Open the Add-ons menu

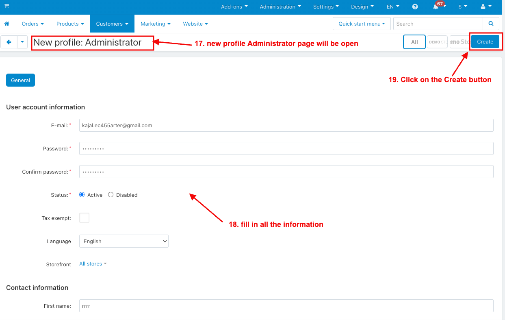click(234, 7)
